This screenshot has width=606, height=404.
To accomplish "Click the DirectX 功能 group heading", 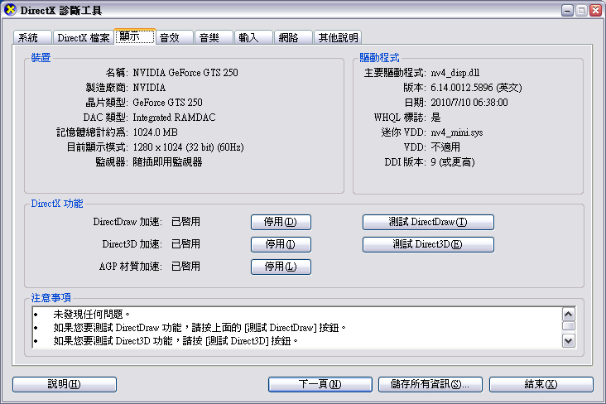I will click(x=57, y=204).
